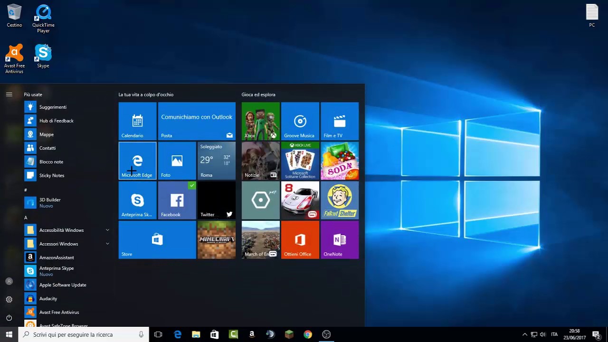This screenshot has height=342, width=608.
Task: Select the Cestino desktop icon
Action: pos(14,16)
